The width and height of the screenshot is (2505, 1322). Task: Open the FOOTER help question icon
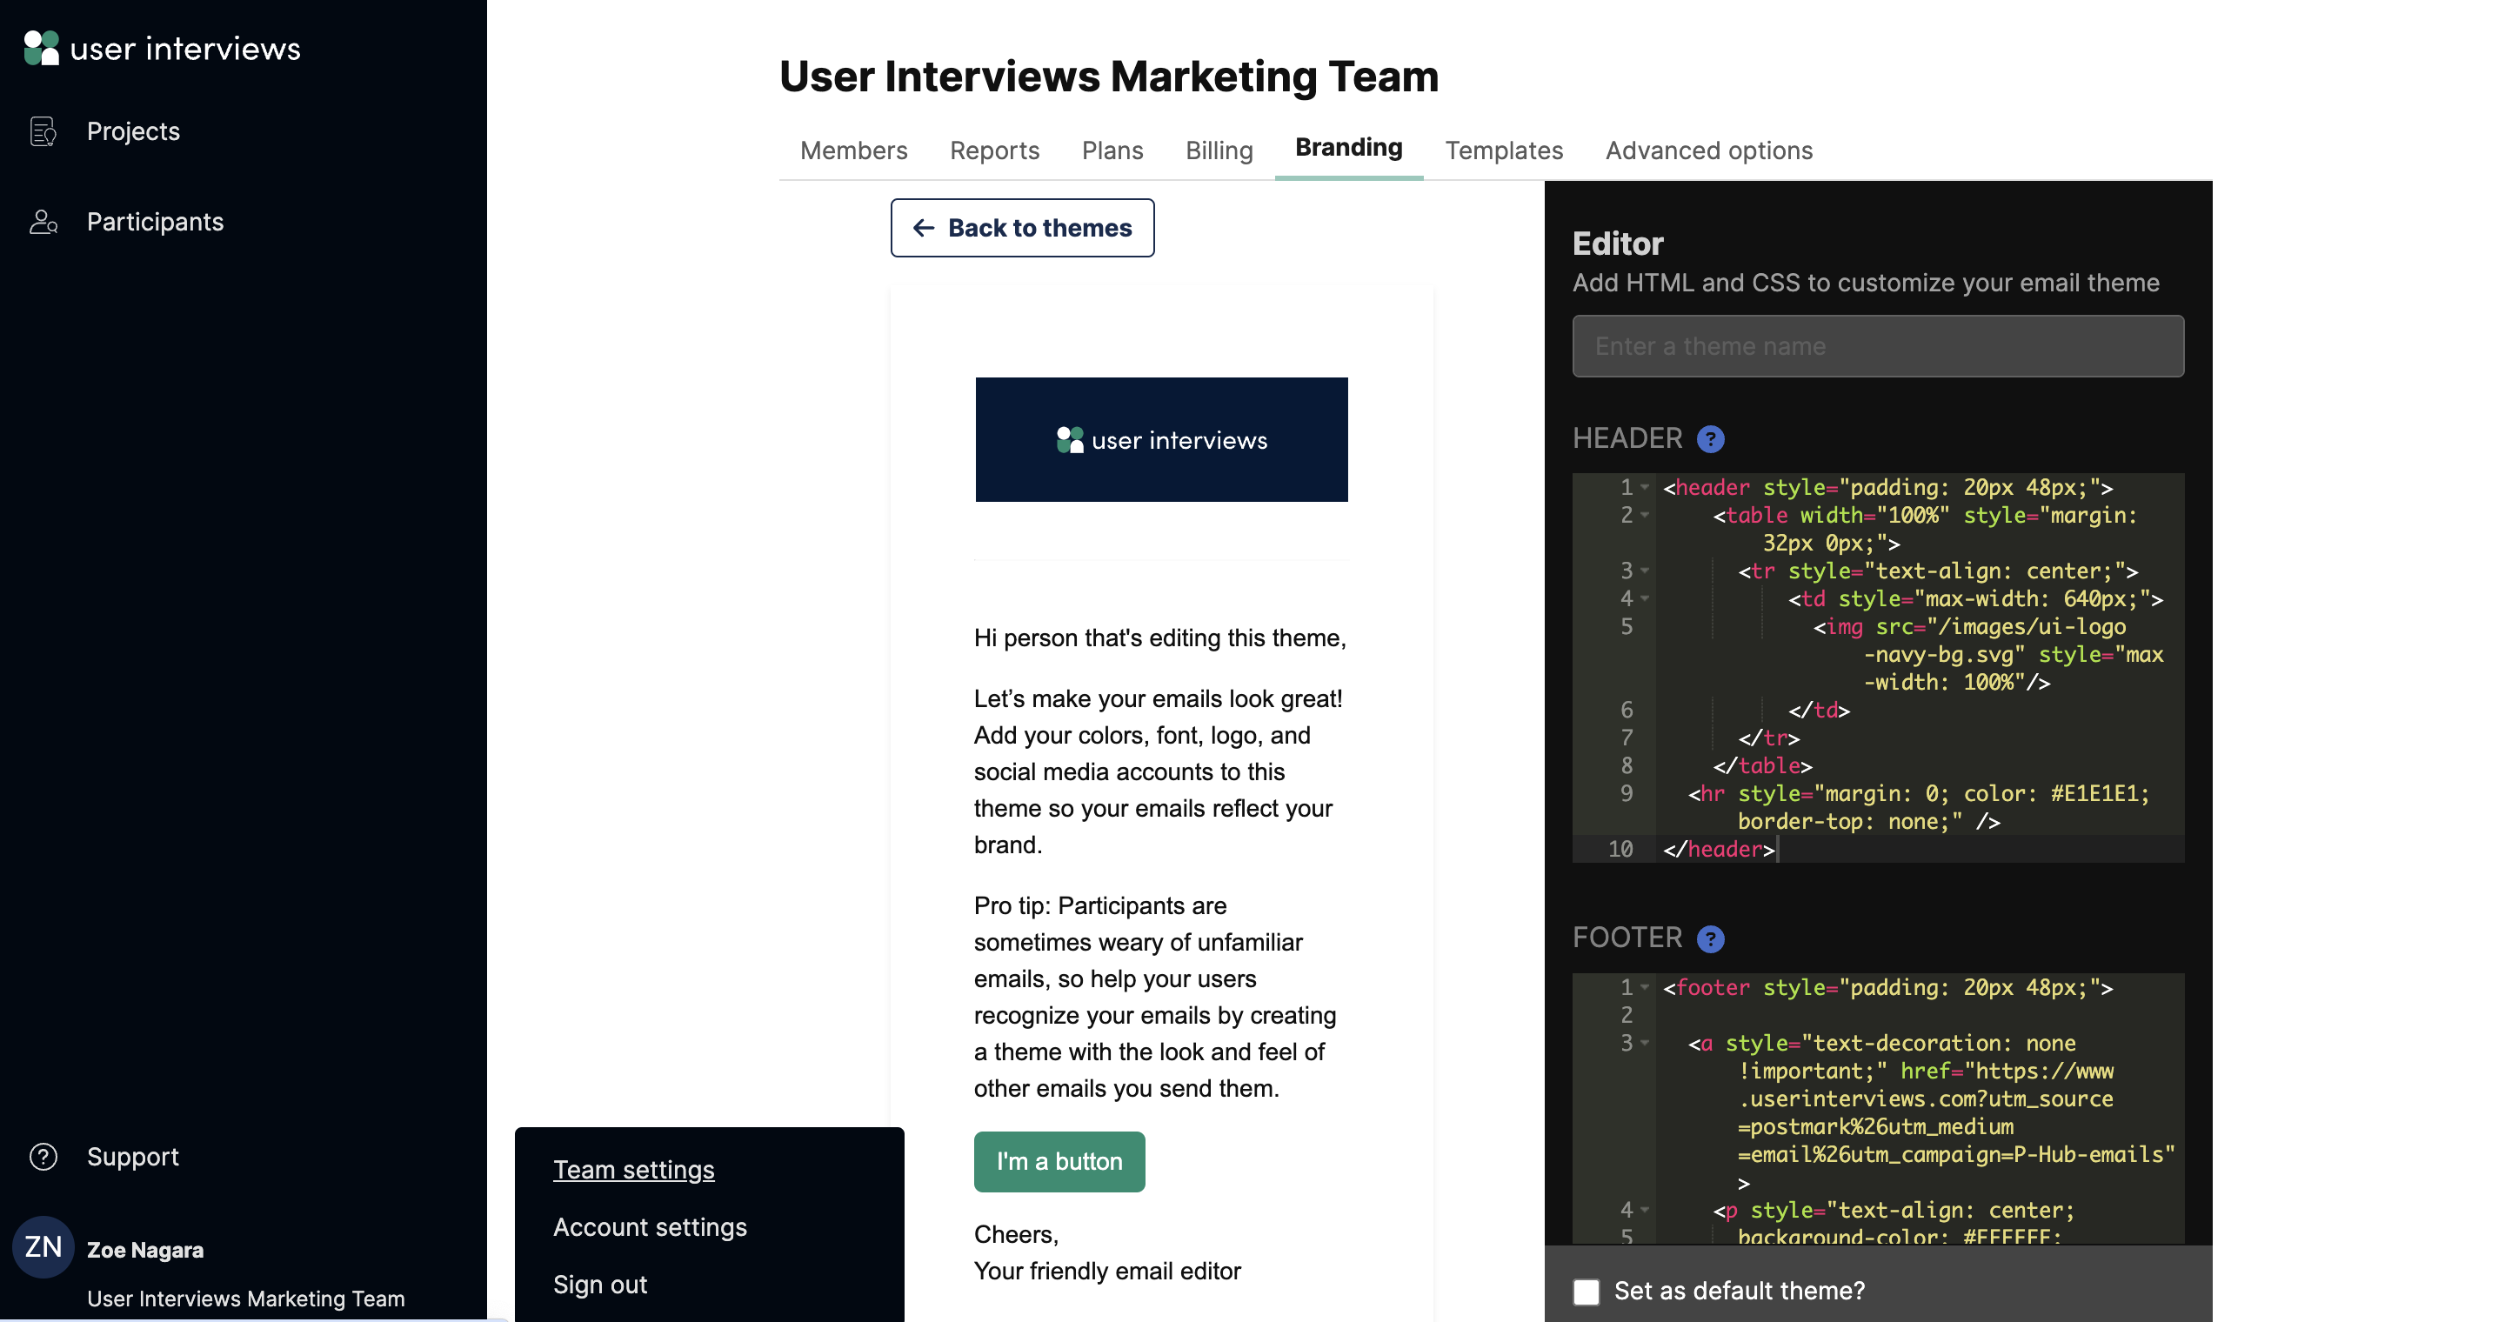pyautogui.click(x=1711, y=939)
